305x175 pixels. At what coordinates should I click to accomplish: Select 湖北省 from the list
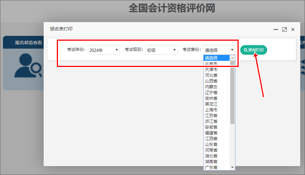point(217,156)
